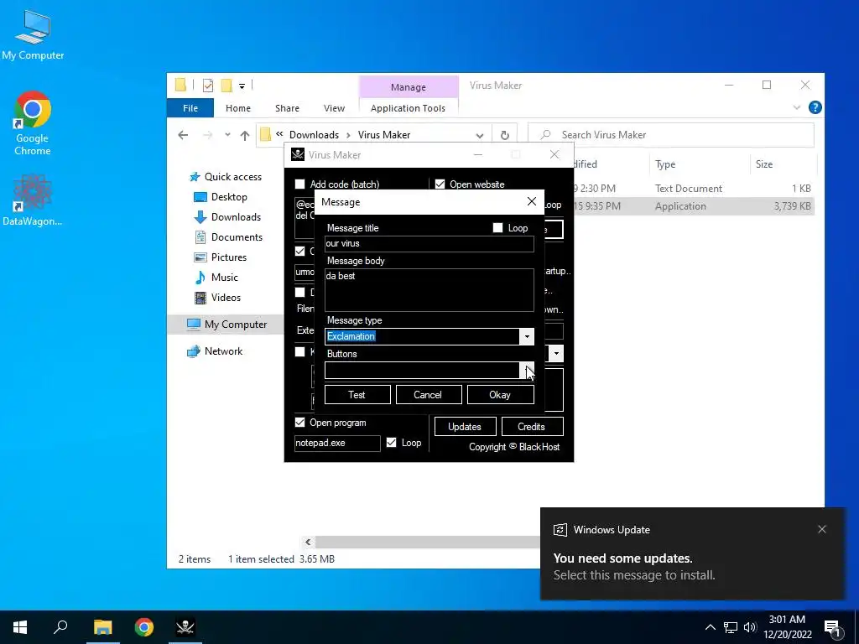Image resolution: width=859 pixels, height=644 pixels.
Task: Expand address bar history dropdown
Action: coord(479,135)
